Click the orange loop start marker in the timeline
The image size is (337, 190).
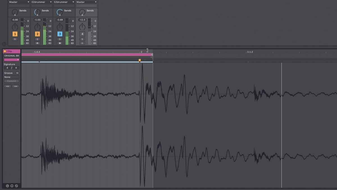click(x=140, y=60)
